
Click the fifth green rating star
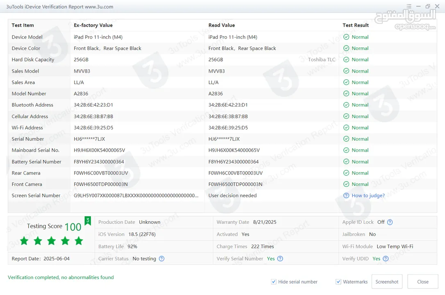tap(79, 241)
